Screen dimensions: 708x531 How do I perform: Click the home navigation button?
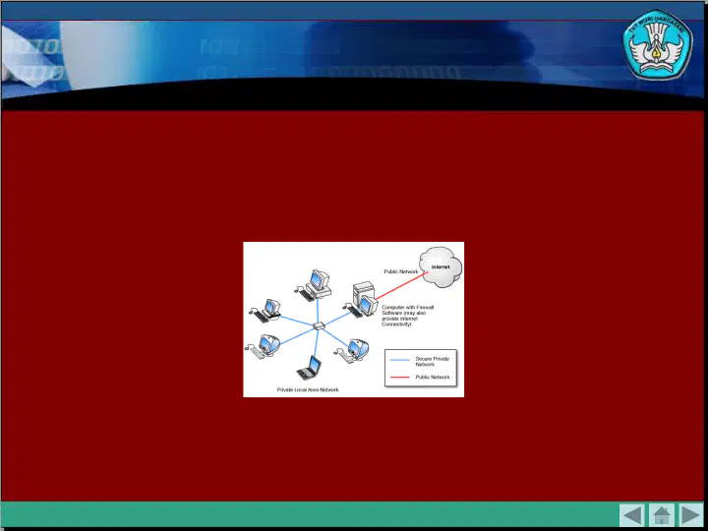(x=662, y=515)
